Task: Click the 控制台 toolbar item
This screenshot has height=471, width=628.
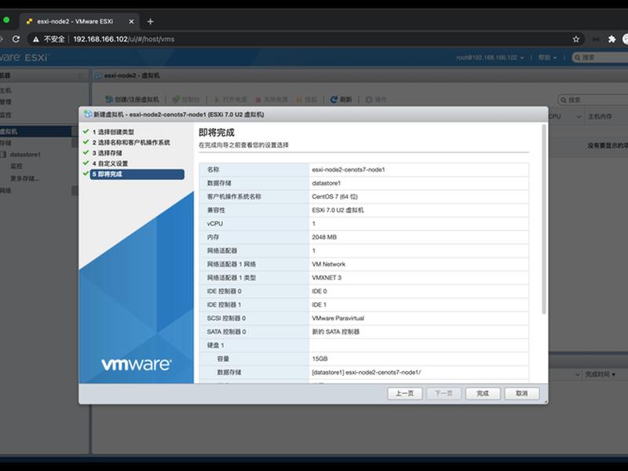Action: tap(186, 100)
